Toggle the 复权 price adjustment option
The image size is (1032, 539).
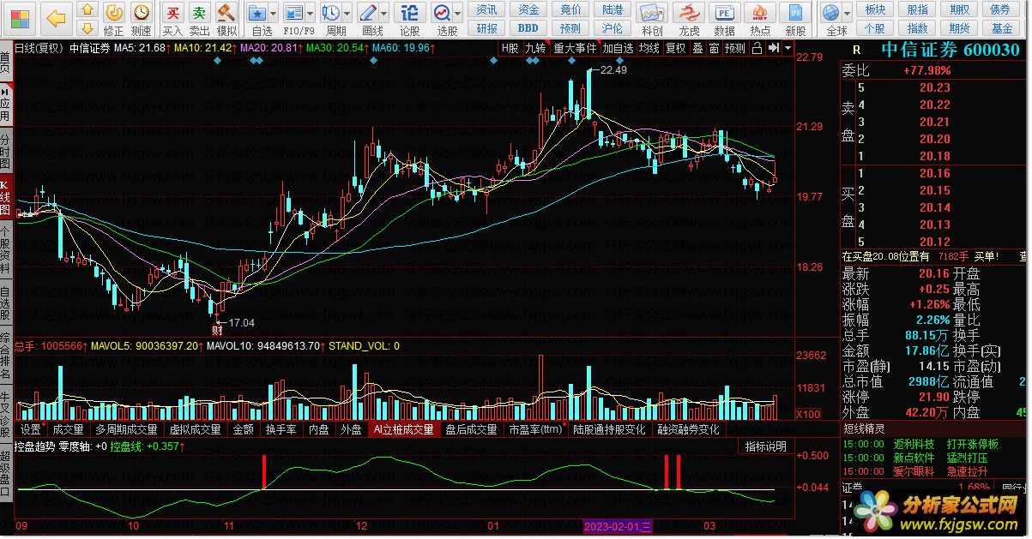[676, 48]
